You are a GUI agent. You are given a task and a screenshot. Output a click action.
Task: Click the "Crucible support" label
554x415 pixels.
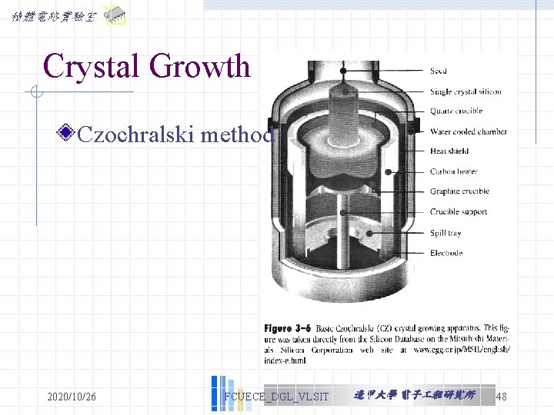click(459, 212)
